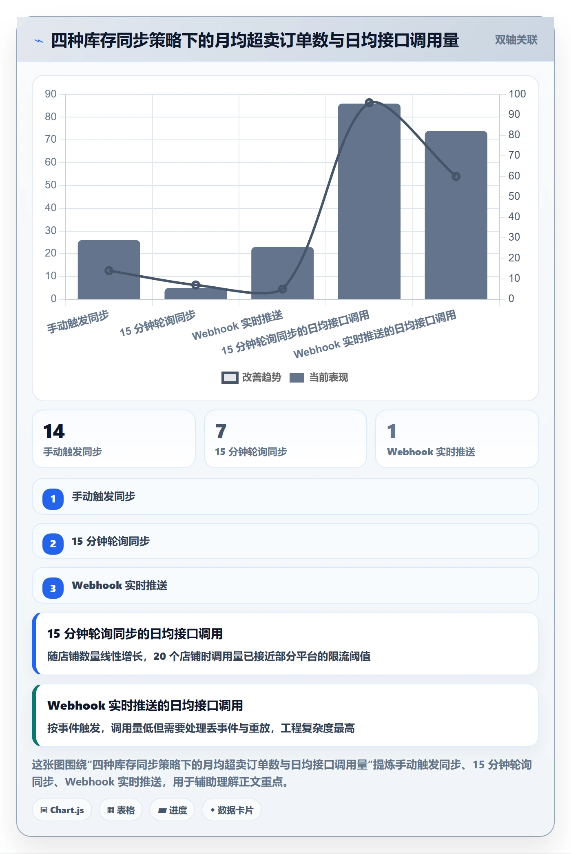
Task: Click the summary paragraph starting 这张图围绕
Action: pos(282,773)
